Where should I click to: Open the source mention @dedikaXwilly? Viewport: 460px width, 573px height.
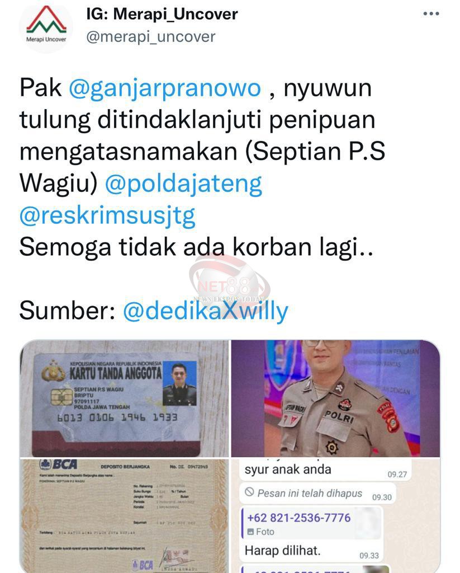pos(206,311)
